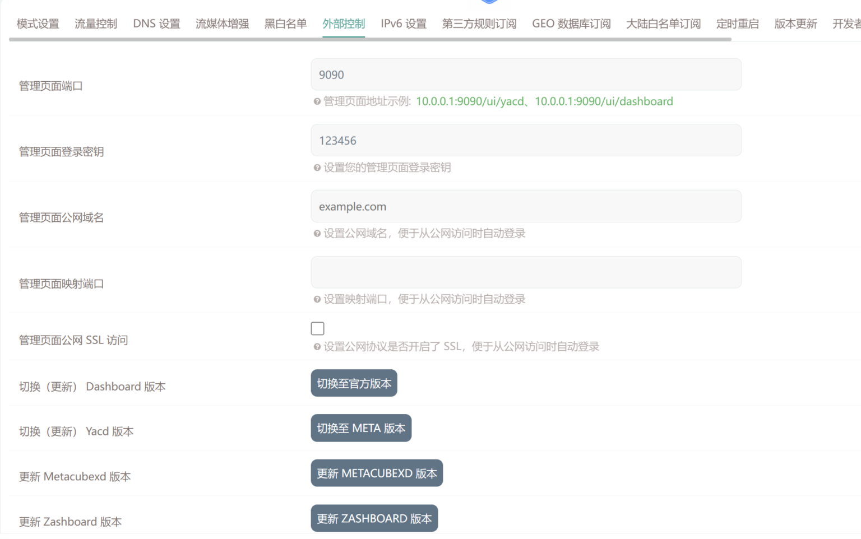Click the 管理页面端口 field showing 9090
This screenshot has height=539, width=861.
pyautogui.click(x=526, y=75)
